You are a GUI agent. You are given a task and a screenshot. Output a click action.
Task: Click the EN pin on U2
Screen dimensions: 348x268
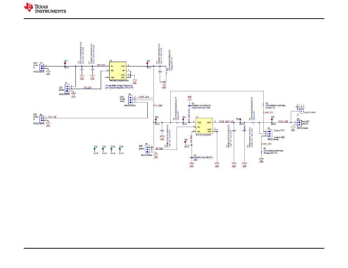112,70
